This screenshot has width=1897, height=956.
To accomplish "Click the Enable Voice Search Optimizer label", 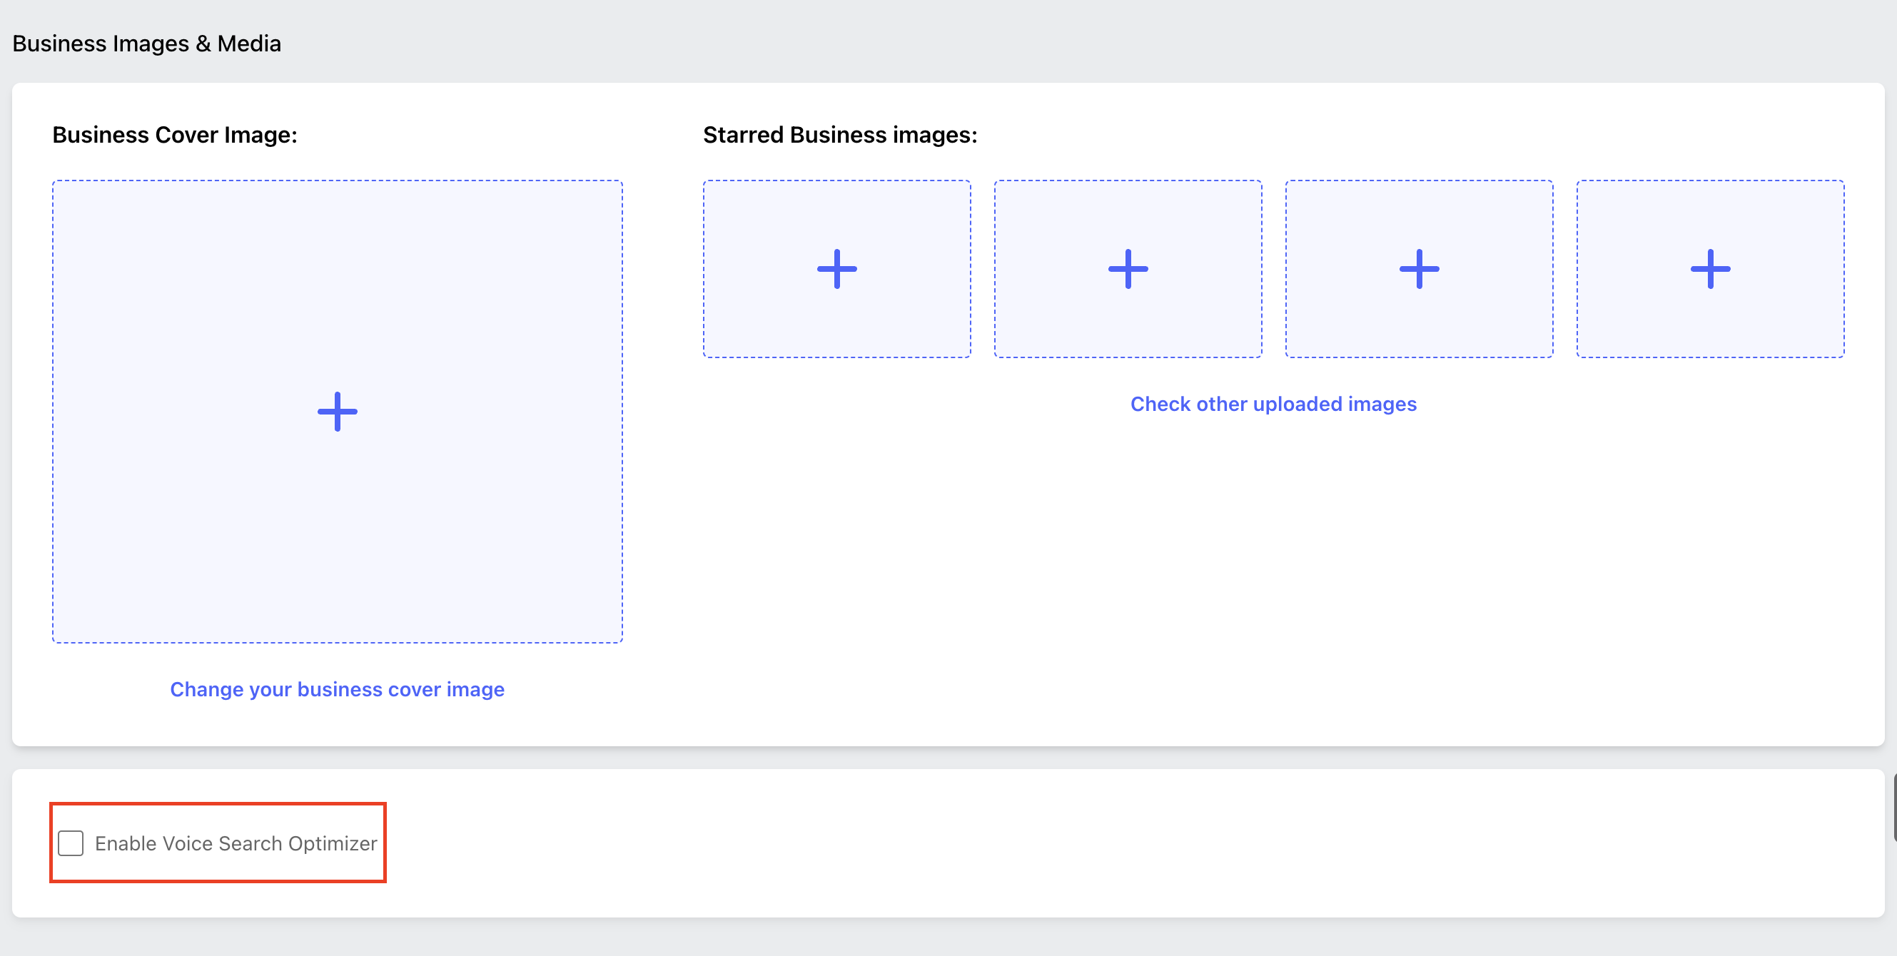I will click(236, 843).
